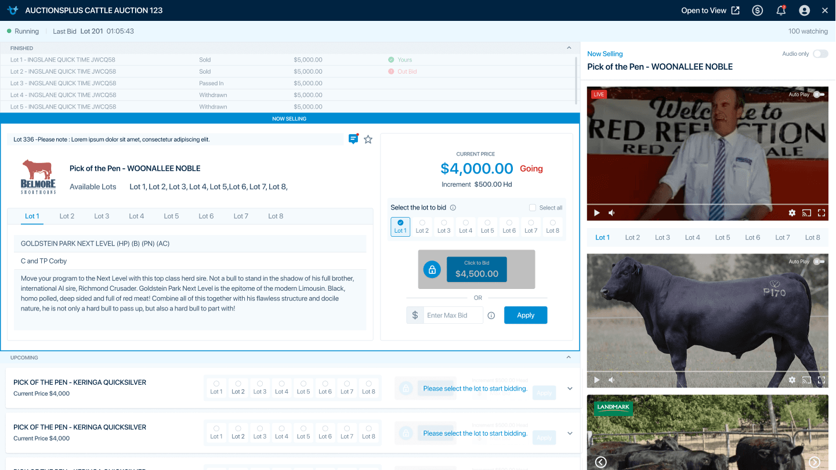Open Lot 6 tab under the live video

pos(753,237)
